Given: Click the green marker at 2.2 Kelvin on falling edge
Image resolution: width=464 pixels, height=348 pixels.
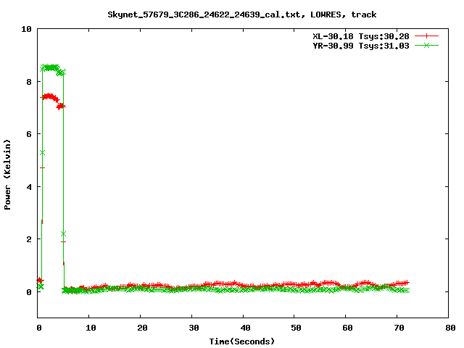Looking at the screenshot, I should point(63,233).
